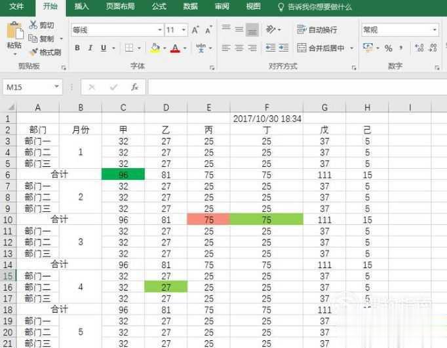Center text horizontally

(239, 48)
